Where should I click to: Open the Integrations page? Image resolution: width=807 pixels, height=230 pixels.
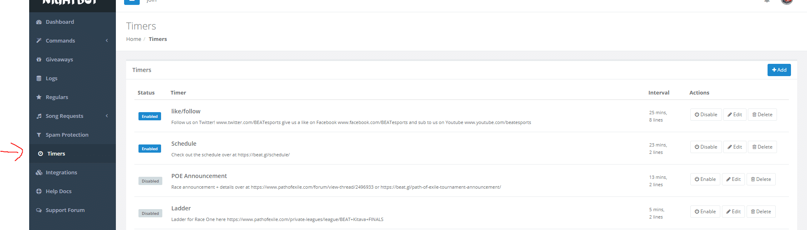pos(72,172)
